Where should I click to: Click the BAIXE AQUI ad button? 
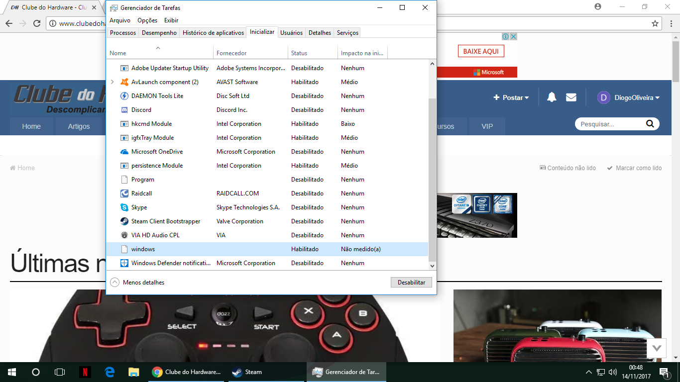(x=481, y=51)
